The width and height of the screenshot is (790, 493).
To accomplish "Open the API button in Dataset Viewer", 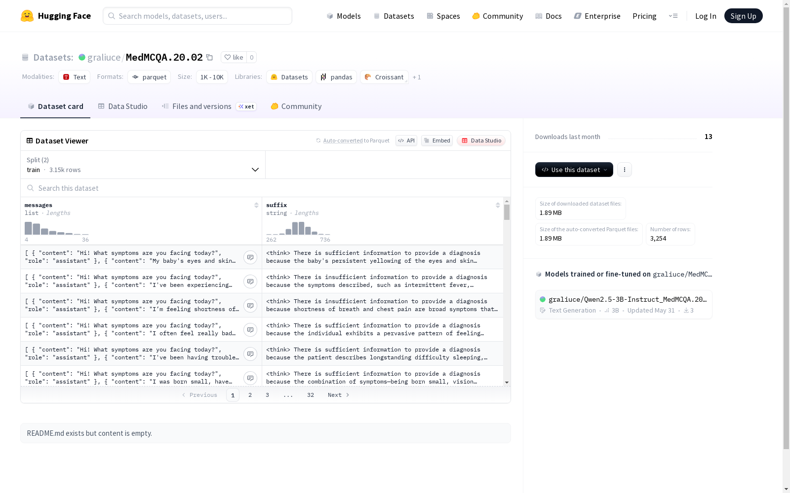I will click(406, 141).
